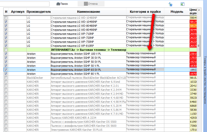Check the Black&Decker ACV120 row checkbox
The width and height of the screenshot is (207, 132).
click(6, 77)
